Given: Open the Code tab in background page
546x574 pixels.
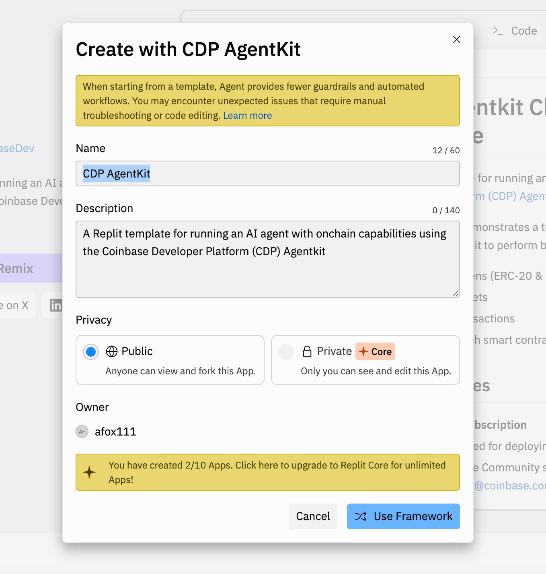Looking at the screenshot, I should tap(515, 31).
